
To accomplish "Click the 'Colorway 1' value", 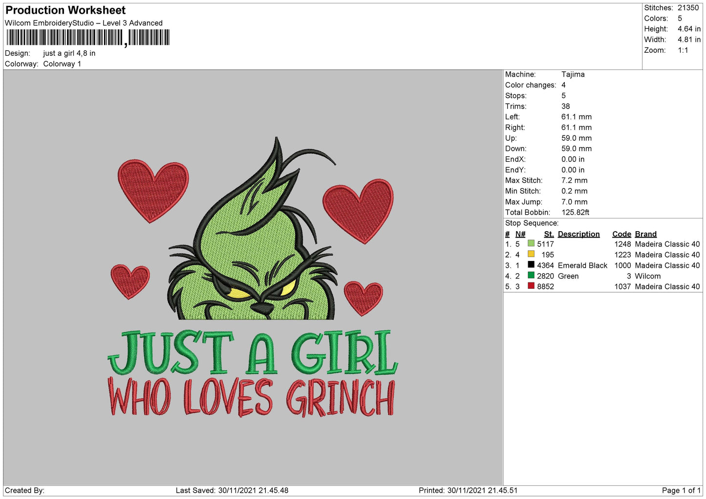I will 62,64.
